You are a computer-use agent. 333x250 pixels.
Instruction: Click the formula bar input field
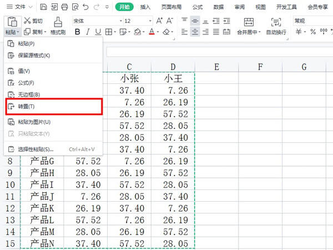pyautogui.click(x=220, y=52)
